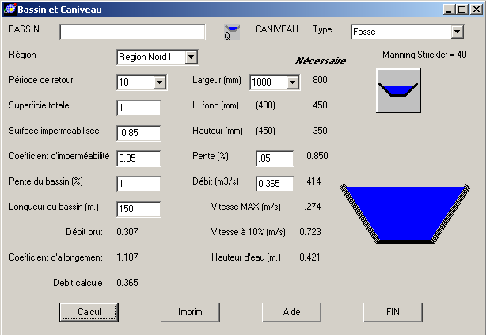The height and width of the screenshot is (335, 486).
Task: Click the Hauteur value (450)
Action: coord(265,131)
